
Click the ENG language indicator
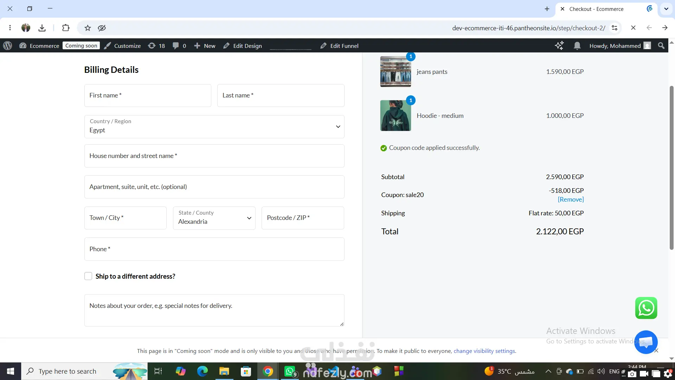(614, 371)
